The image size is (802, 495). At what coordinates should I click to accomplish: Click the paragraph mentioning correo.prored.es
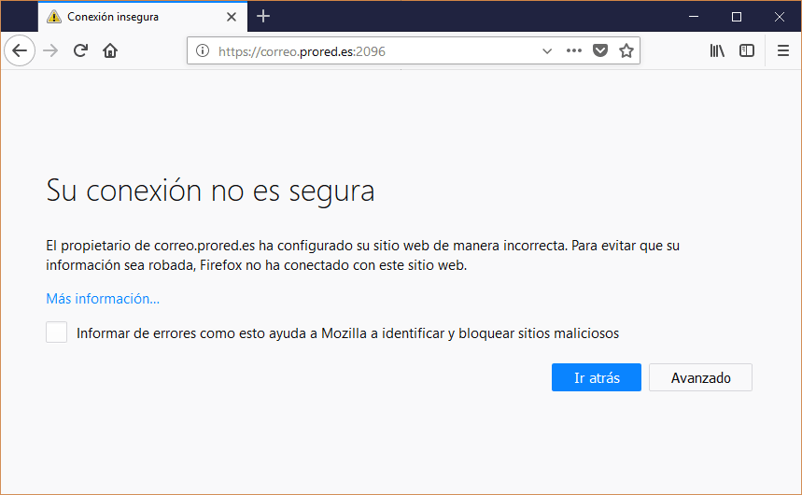(362, 255)
